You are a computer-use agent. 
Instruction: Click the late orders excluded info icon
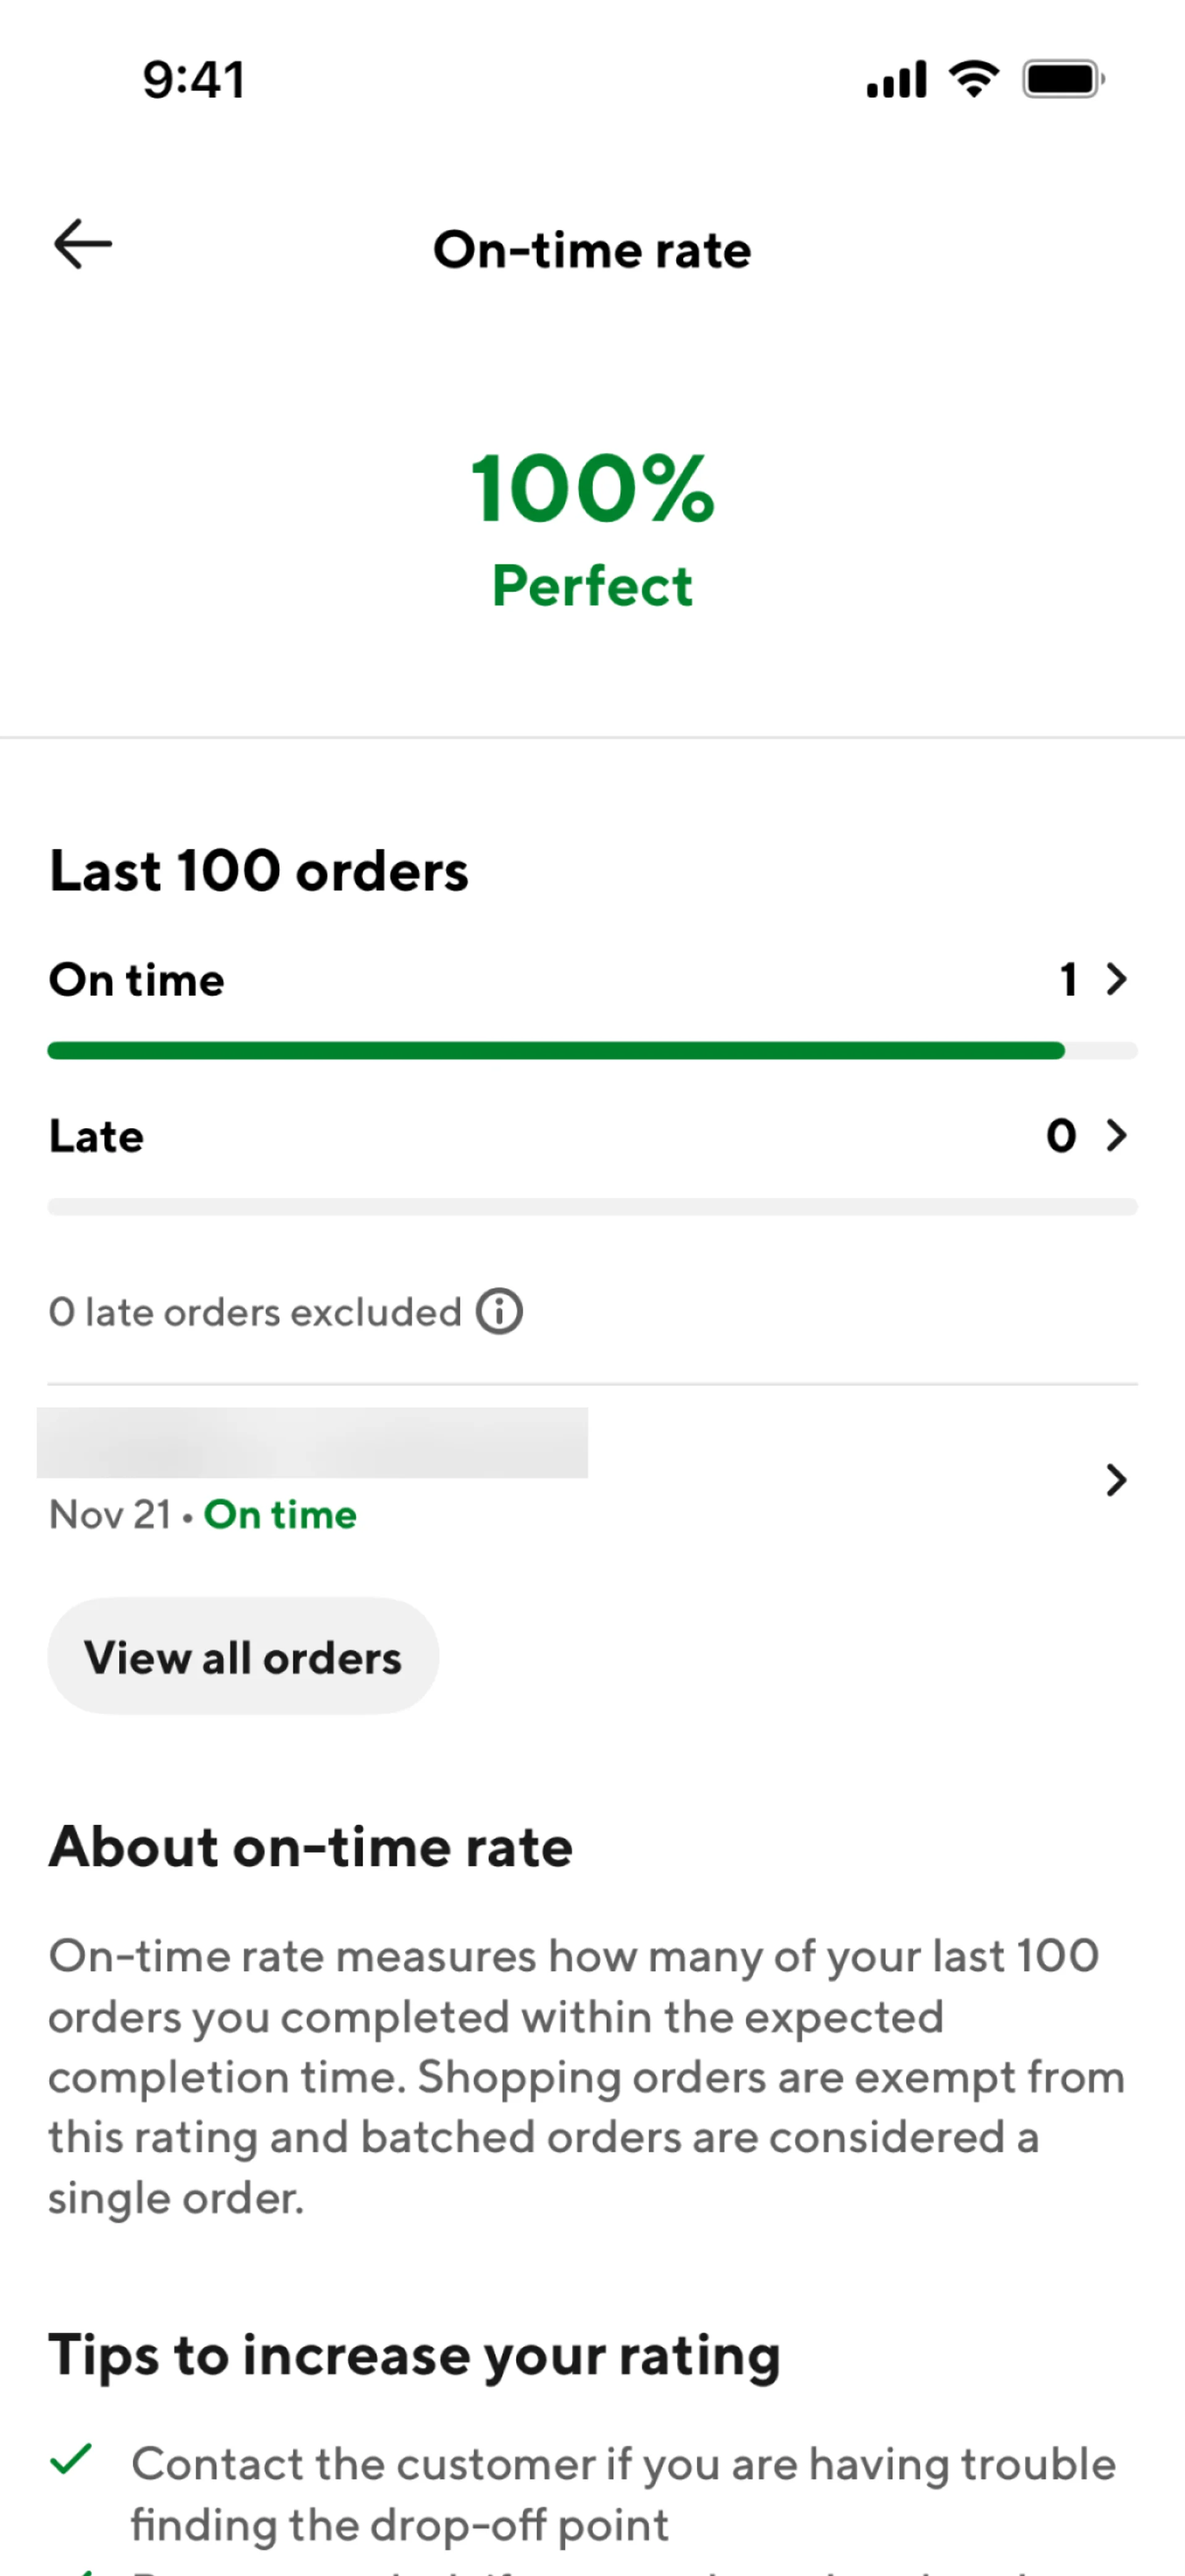click(499, 1311)
